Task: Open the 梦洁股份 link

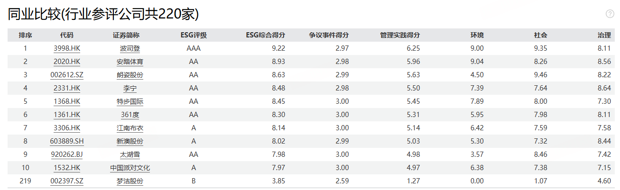Action: [130, 181]
